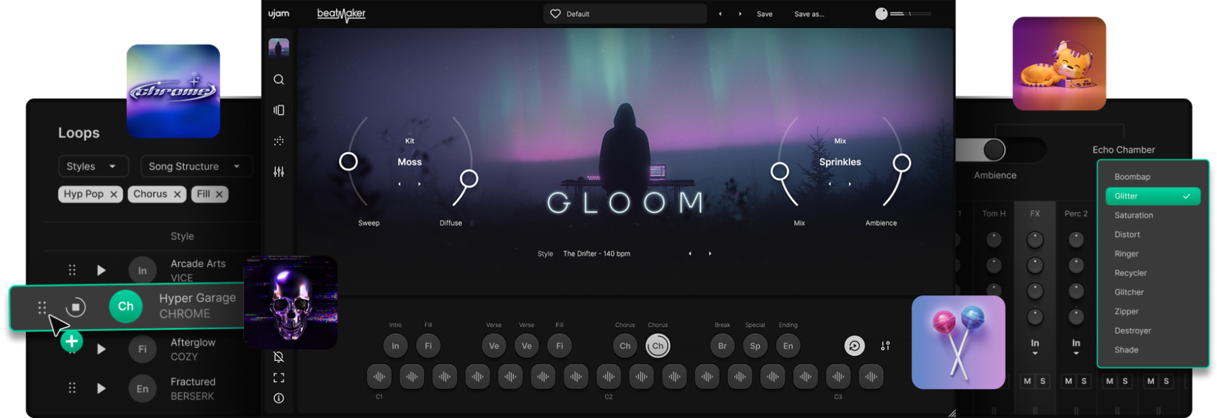Open the Moss kit name selector
The image size is (1217, 418).
[x=409, y=162]
